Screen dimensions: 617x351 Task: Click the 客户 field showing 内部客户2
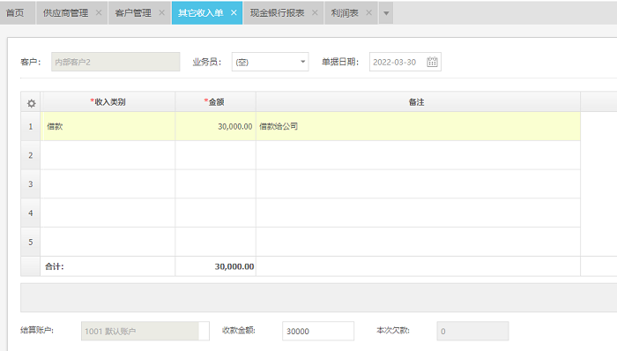pos(115,62)
